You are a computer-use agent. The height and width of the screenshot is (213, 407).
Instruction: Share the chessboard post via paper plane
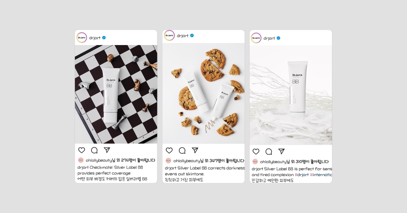coord(107,150)
